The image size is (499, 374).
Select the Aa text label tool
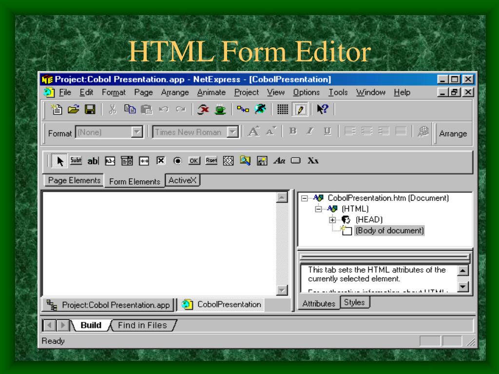coord(279,161)
